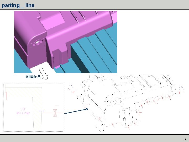This screenshot has height=142, width=189.
Task: Click the 'STEP MAX' annotation text
Action: (x=23, y=111)
